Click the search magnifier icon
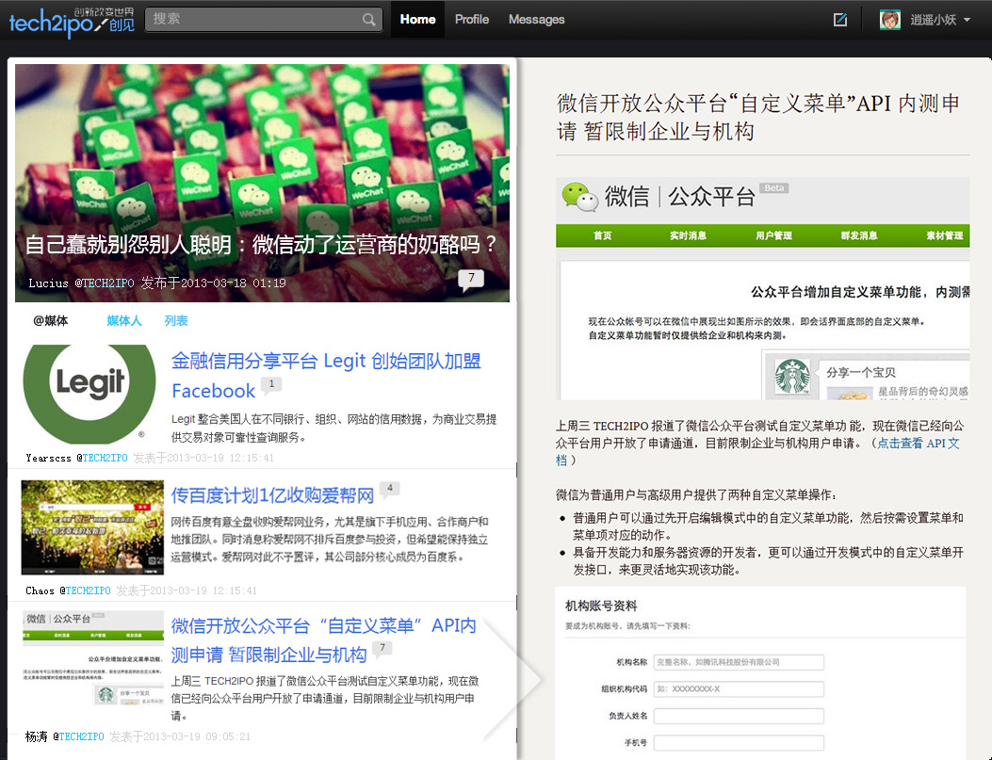Viewport: 992px width, 760px height. pyautogui.click(x=369, y=20)
